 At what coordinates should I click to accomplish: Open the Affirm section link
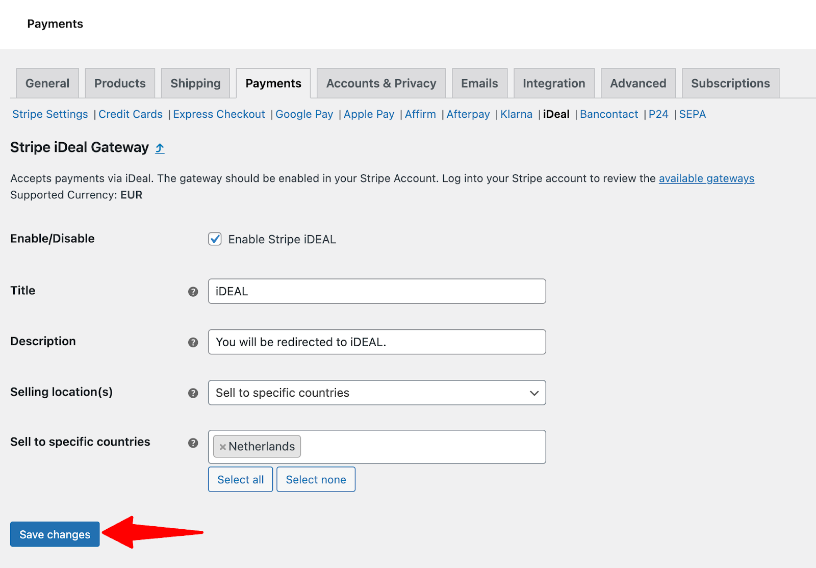420,114
